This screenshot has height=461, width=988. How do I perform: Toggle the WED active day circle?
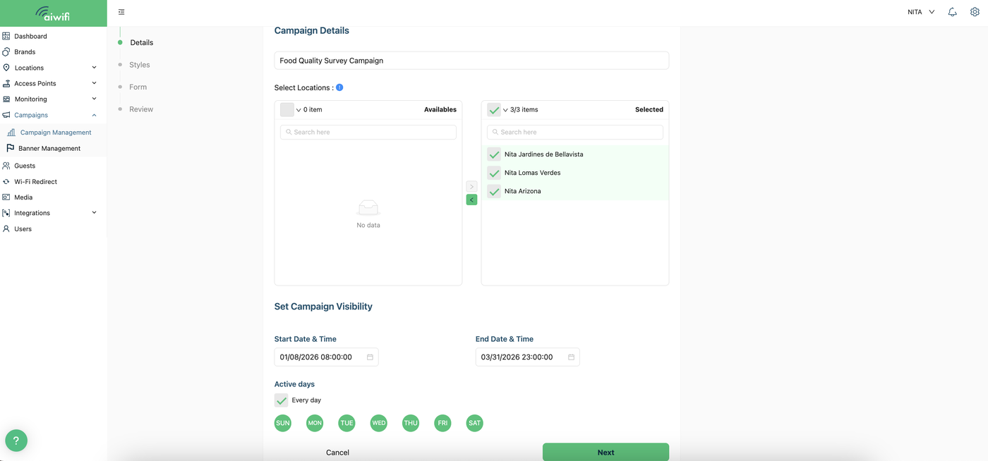coord(379,423)
